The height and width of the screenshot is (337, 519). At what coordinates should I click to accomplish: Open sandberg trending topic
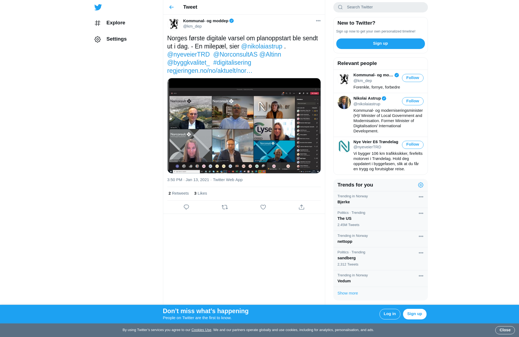coord(380,259)
